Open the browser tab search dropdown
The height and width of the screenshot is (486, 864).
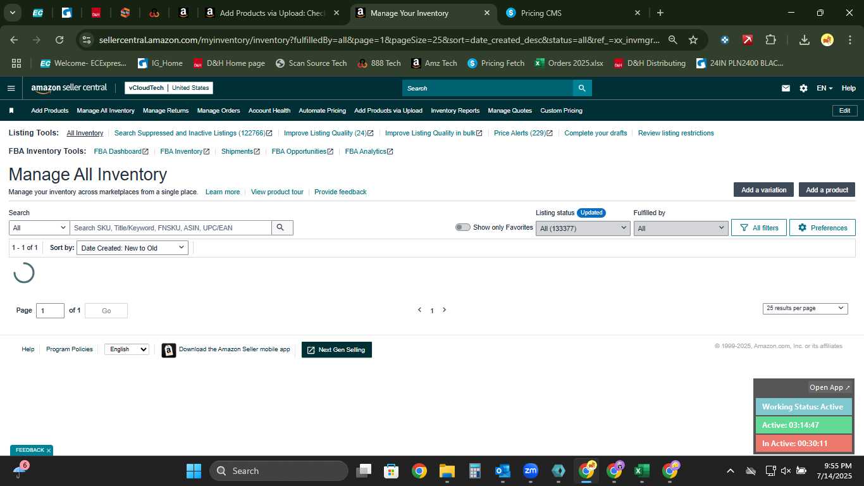[13, 13]
